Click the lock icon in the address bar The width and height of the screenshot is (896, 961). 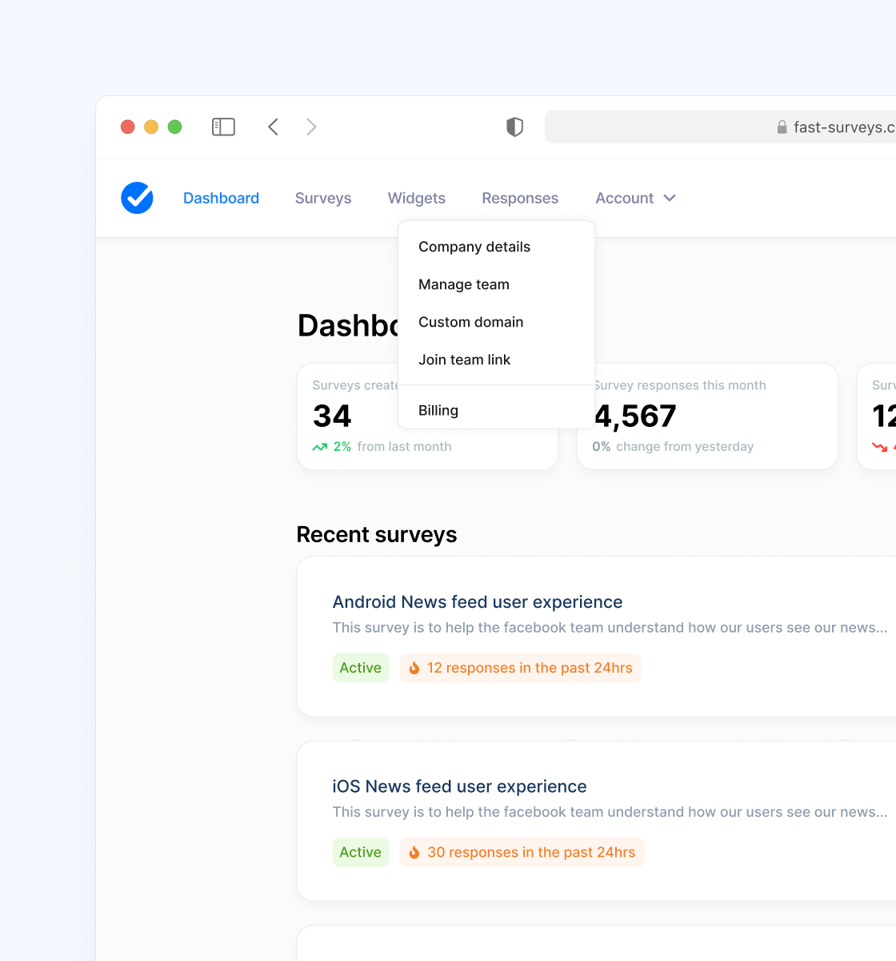(x=782, y=127)
